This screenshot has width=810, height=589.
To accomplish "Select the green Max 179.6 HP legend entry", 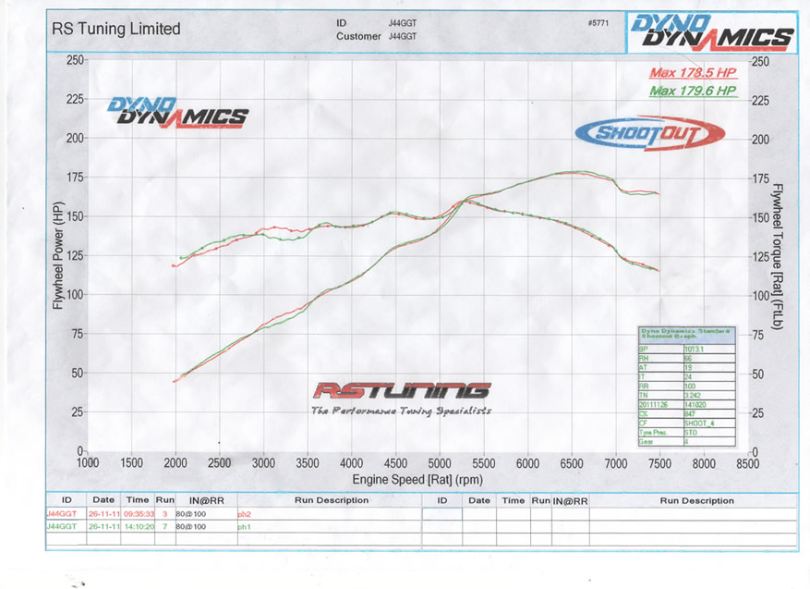I will [692, 91].
